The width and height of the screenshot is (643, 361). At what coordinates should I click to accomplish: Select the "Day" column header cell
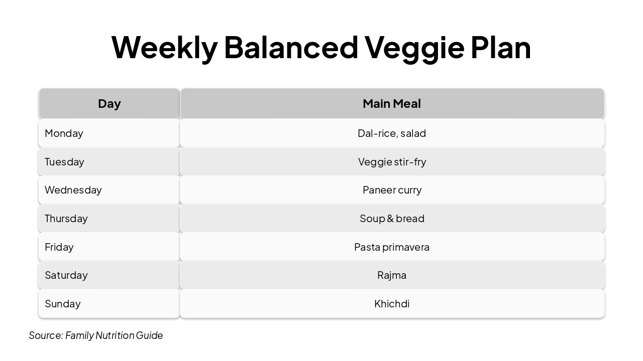110,104
